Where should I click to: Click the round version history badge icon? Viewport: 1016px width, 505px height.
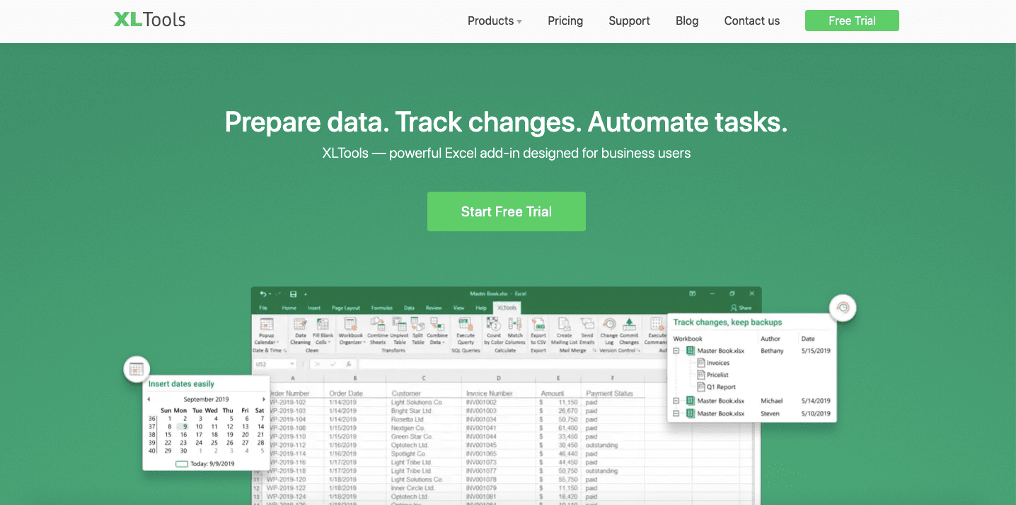[843, 308]
